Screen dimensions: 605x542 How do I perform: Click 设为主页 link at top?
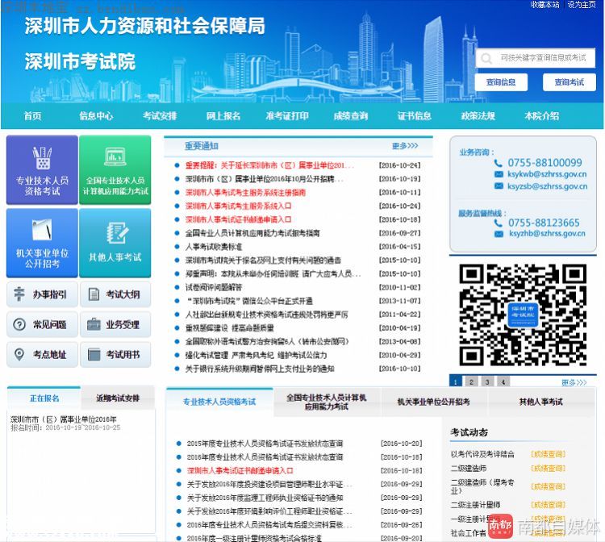click(x=582, y=5)
